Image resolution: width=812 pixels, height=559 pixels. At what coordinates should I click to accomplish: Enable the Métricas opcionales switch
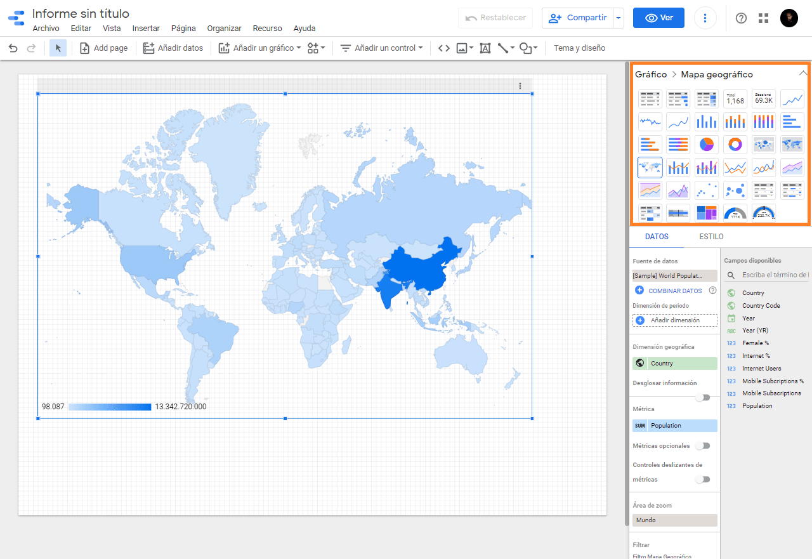(x=703, y=445)
